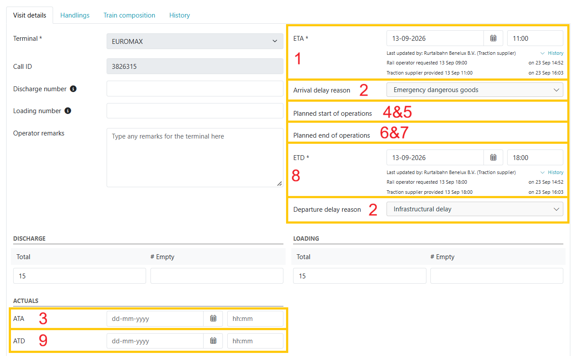Open the ETD date calendar picker
Screen dimensions: 580x356
(x=493, y=157)
